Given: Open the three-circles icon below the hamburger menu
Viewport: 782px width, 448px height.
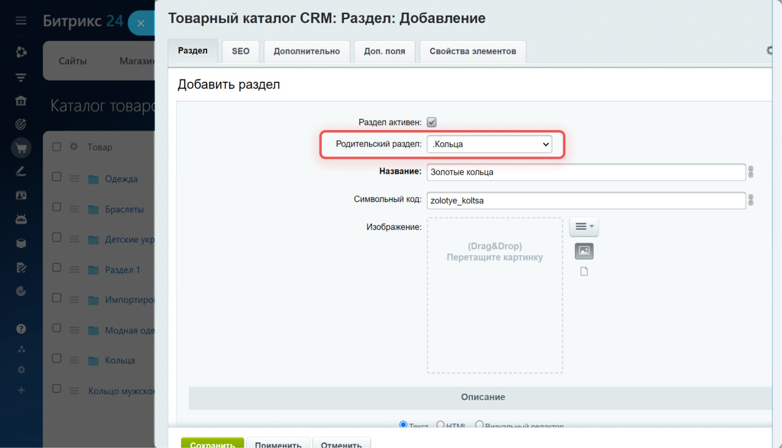Looking at the screenshot, I should [21, 52].
